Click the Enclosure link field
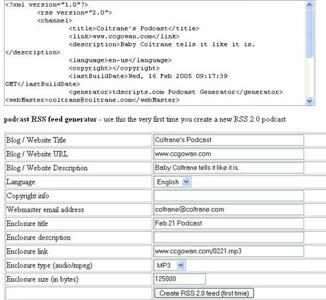Viewport: 326px width, 300px height. 229,251
